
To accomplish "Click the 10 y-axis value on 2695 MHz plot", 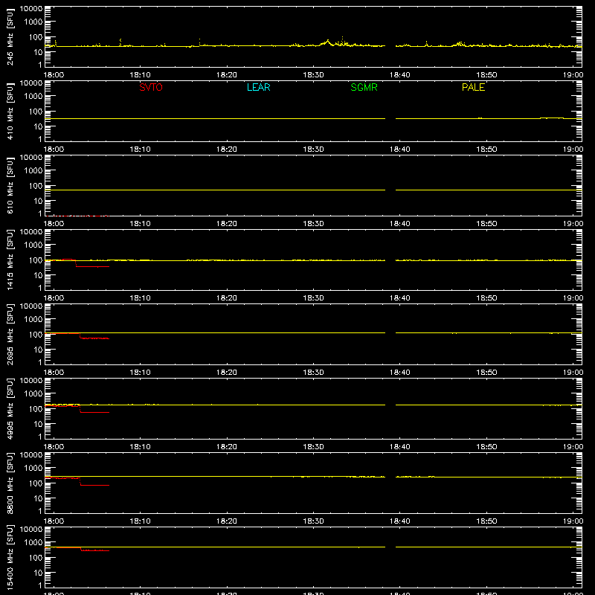I will pyautogui.click(x=38, y=350).
